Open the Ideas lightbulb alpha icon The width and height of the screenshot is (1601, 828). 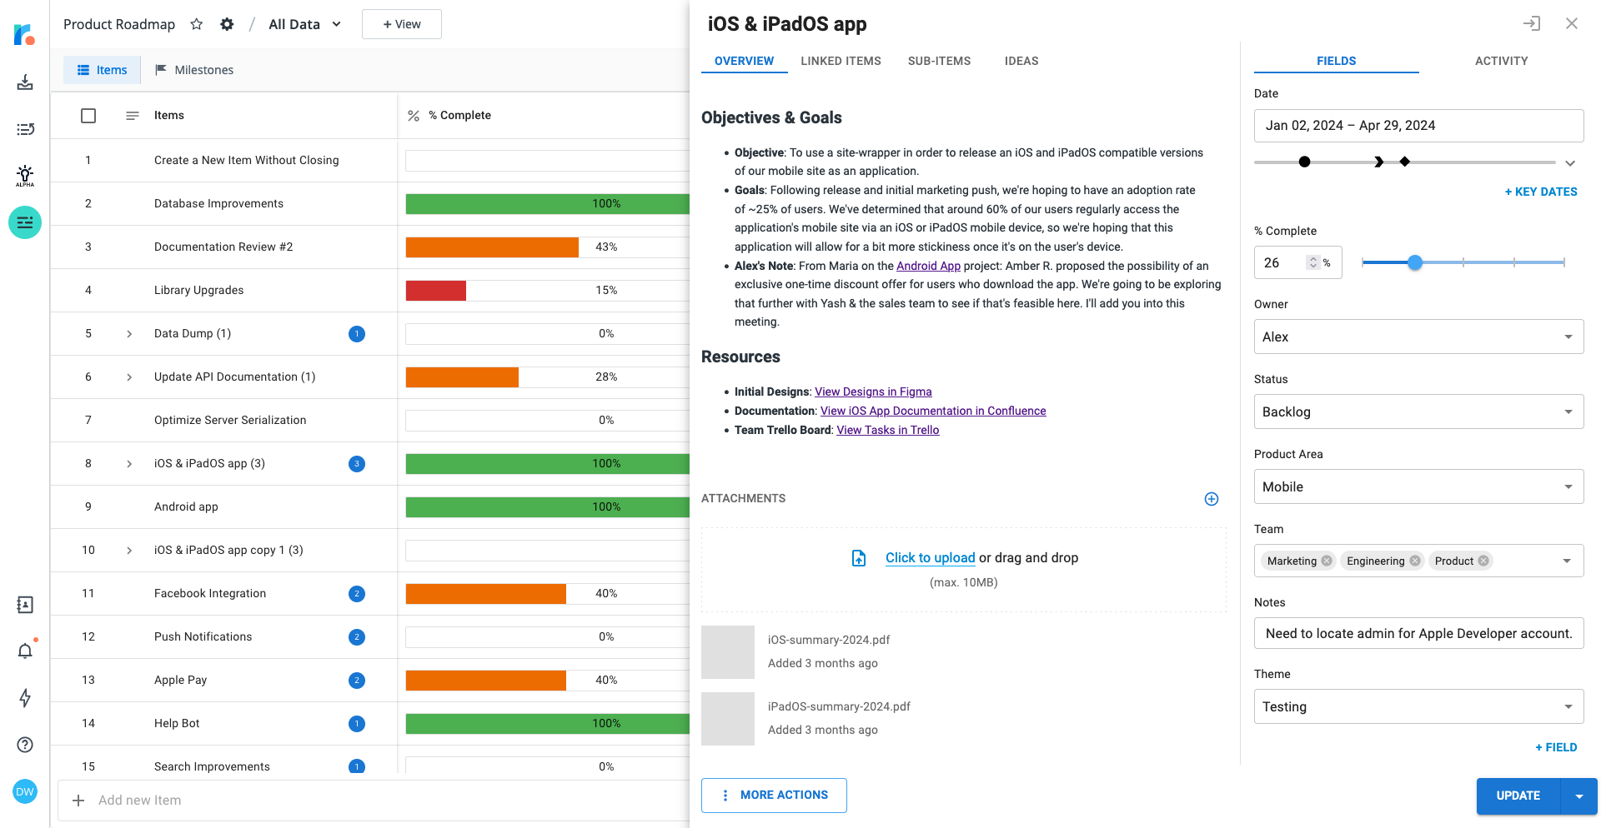[25, 175]
